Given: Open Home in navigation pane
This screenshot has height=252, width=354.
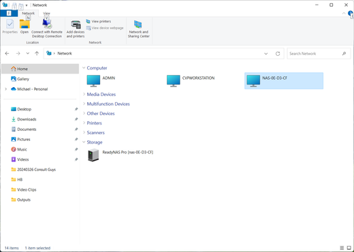Looking at the screenshot, I should click(x=40, y=69).
